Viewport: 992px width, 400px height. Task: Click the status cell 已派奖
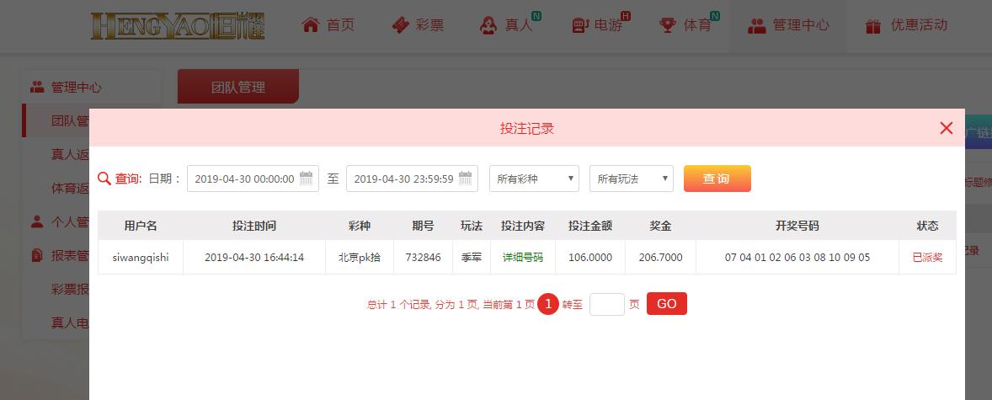pos(927,258)
